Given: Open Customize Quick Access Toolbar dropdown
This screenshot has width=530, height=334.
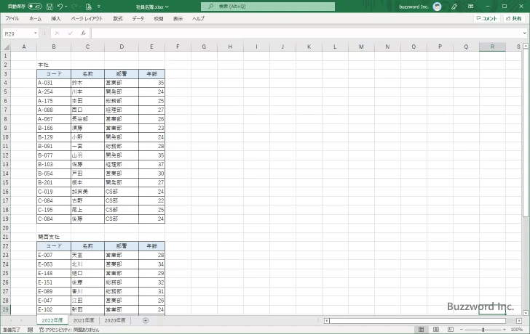Looking at the screenshot, I should pyautogui.click(x=99, y=7).
